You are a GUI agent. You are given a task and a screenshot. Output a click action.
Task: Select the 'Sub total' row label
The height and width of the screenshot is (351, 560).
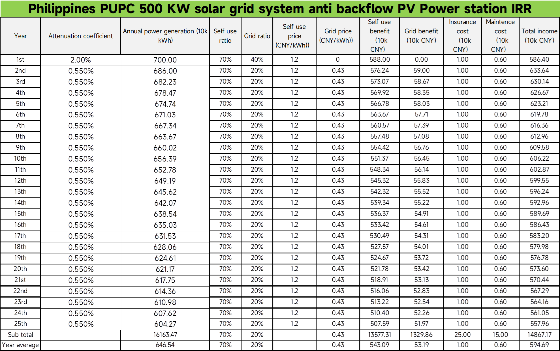(20, 335)
